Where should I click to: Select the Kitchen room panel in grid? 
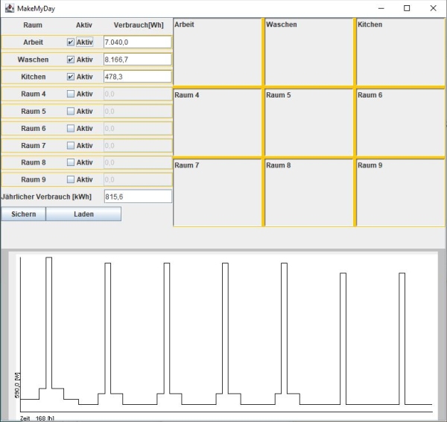tap(401, 52)
